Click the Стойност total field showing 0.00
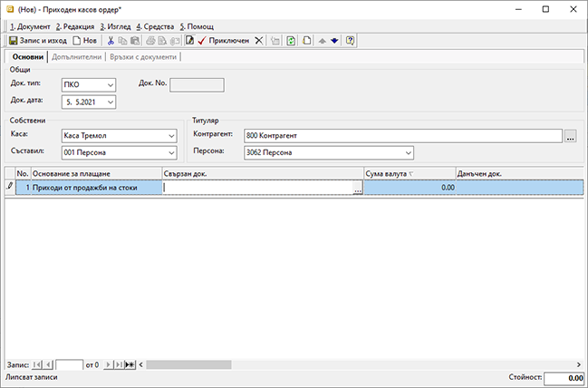Image resolution: width=588 pixels, height=388 pixels. pyautogui.click(x=564, y=378)
